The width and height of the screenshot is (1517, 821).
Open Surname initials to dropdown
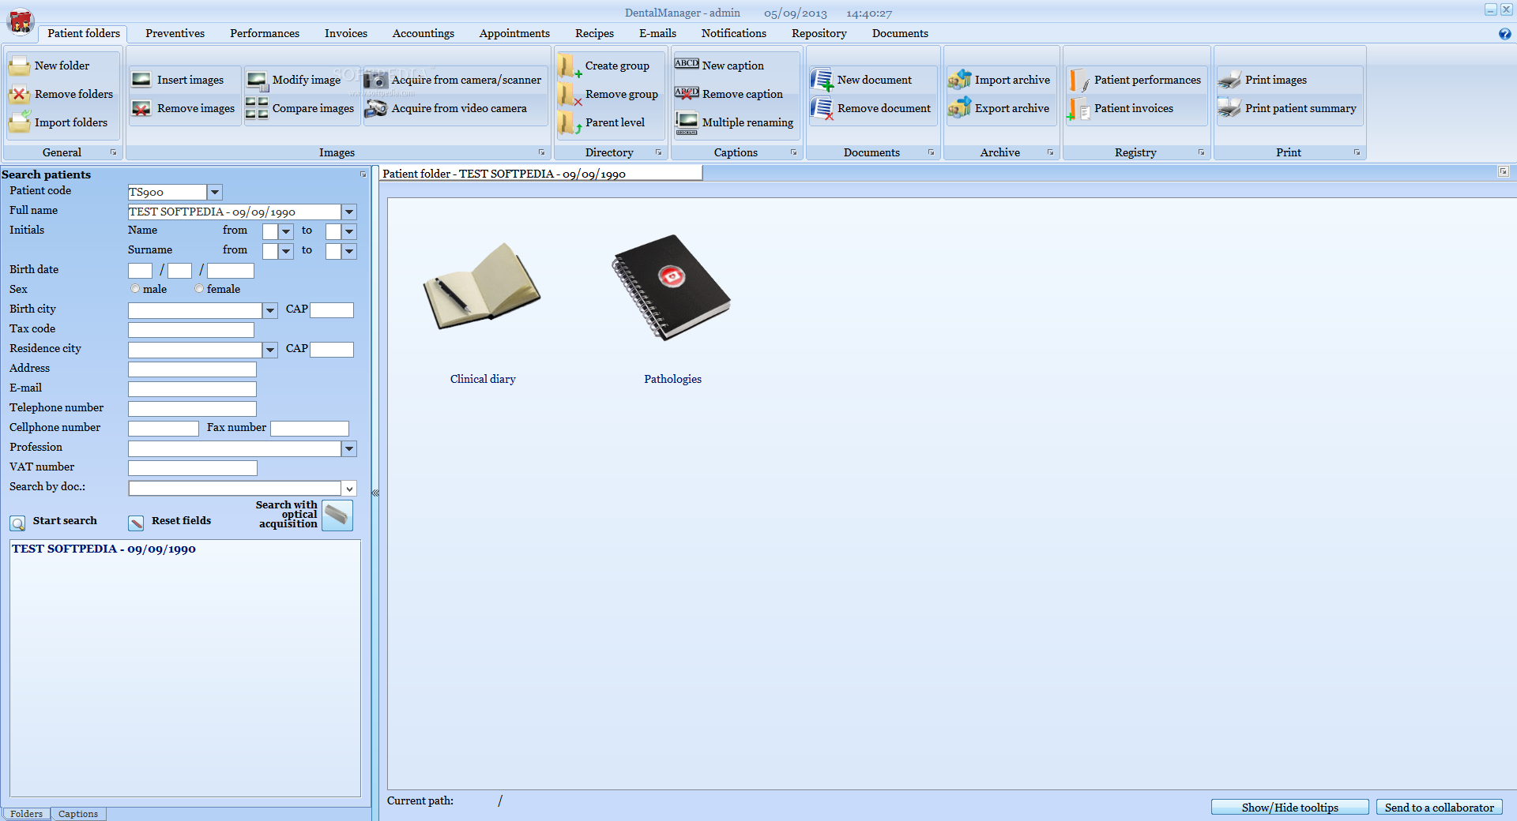tap(349, 251)
